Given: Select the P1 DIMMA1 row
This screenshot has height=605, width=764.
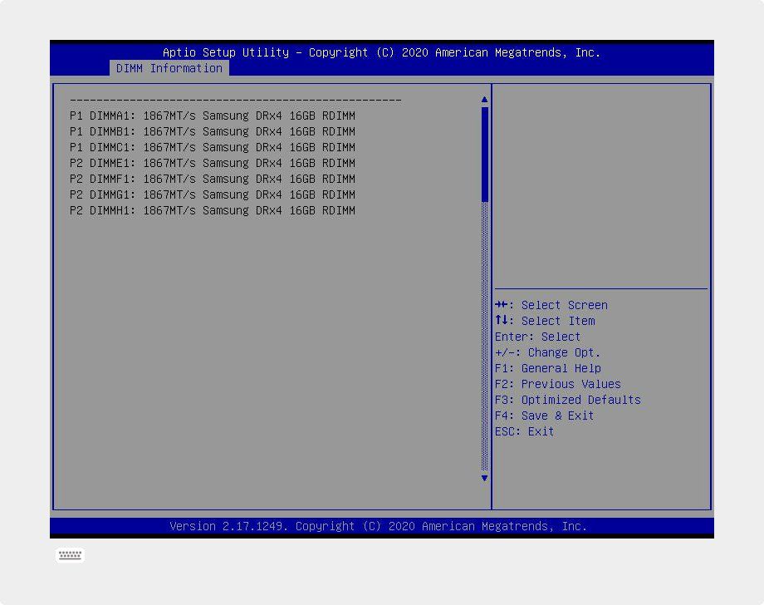Looking at the screenshot, I should pyautogui.click(x=213, y=116).
